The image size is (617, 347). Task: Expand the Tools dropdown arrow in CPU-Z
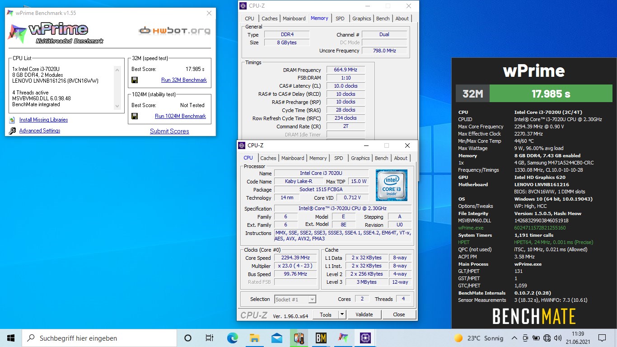click(342, 314)
